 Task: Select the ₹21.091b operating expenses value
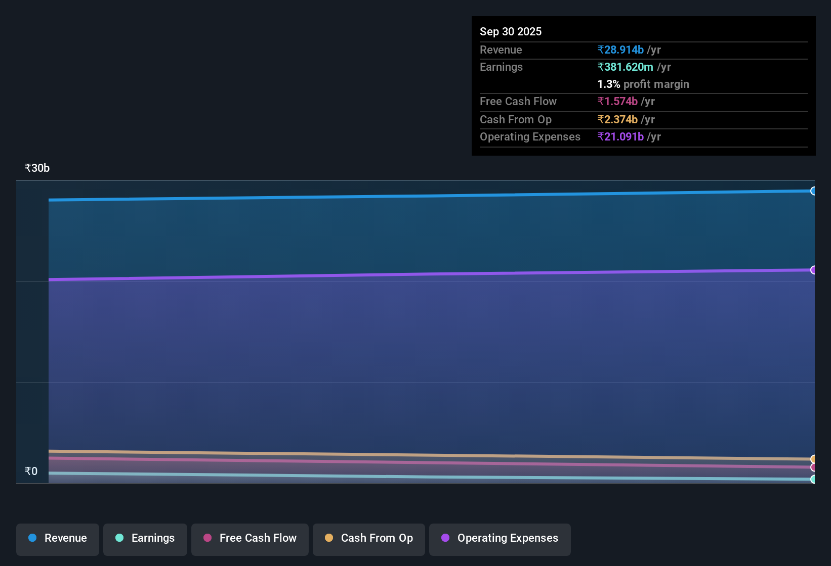pyautogui.click(x=620, y=137)
